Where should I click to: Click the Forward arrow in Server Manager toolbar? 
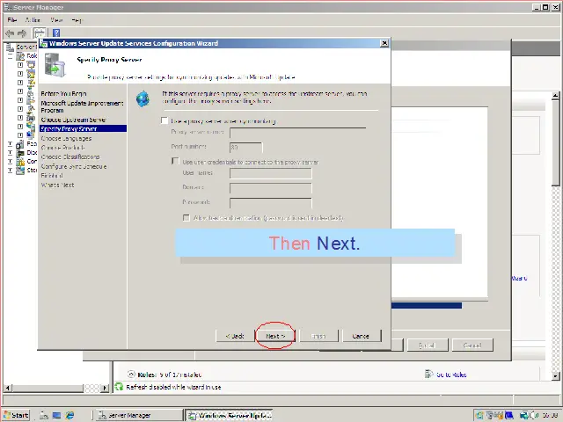tap(22, 33)
